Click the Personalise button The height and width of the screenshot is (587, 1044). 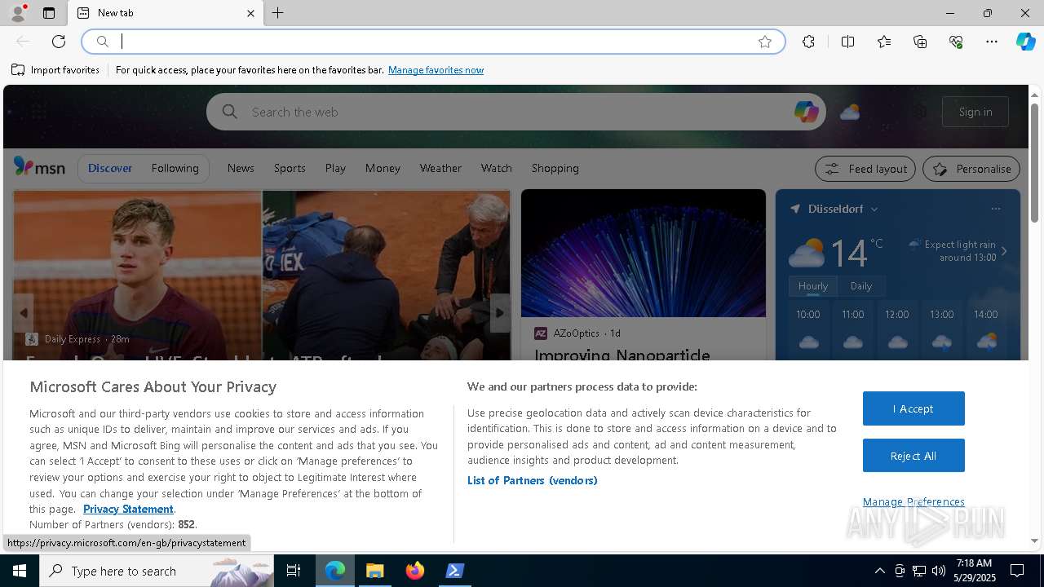(971, 169)
